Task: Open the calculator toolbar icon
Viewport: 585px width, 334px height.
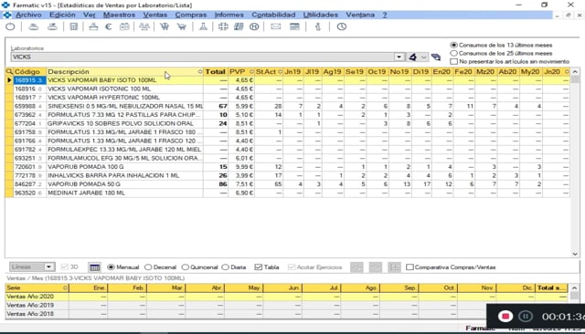Action: [x=74, y=26]
